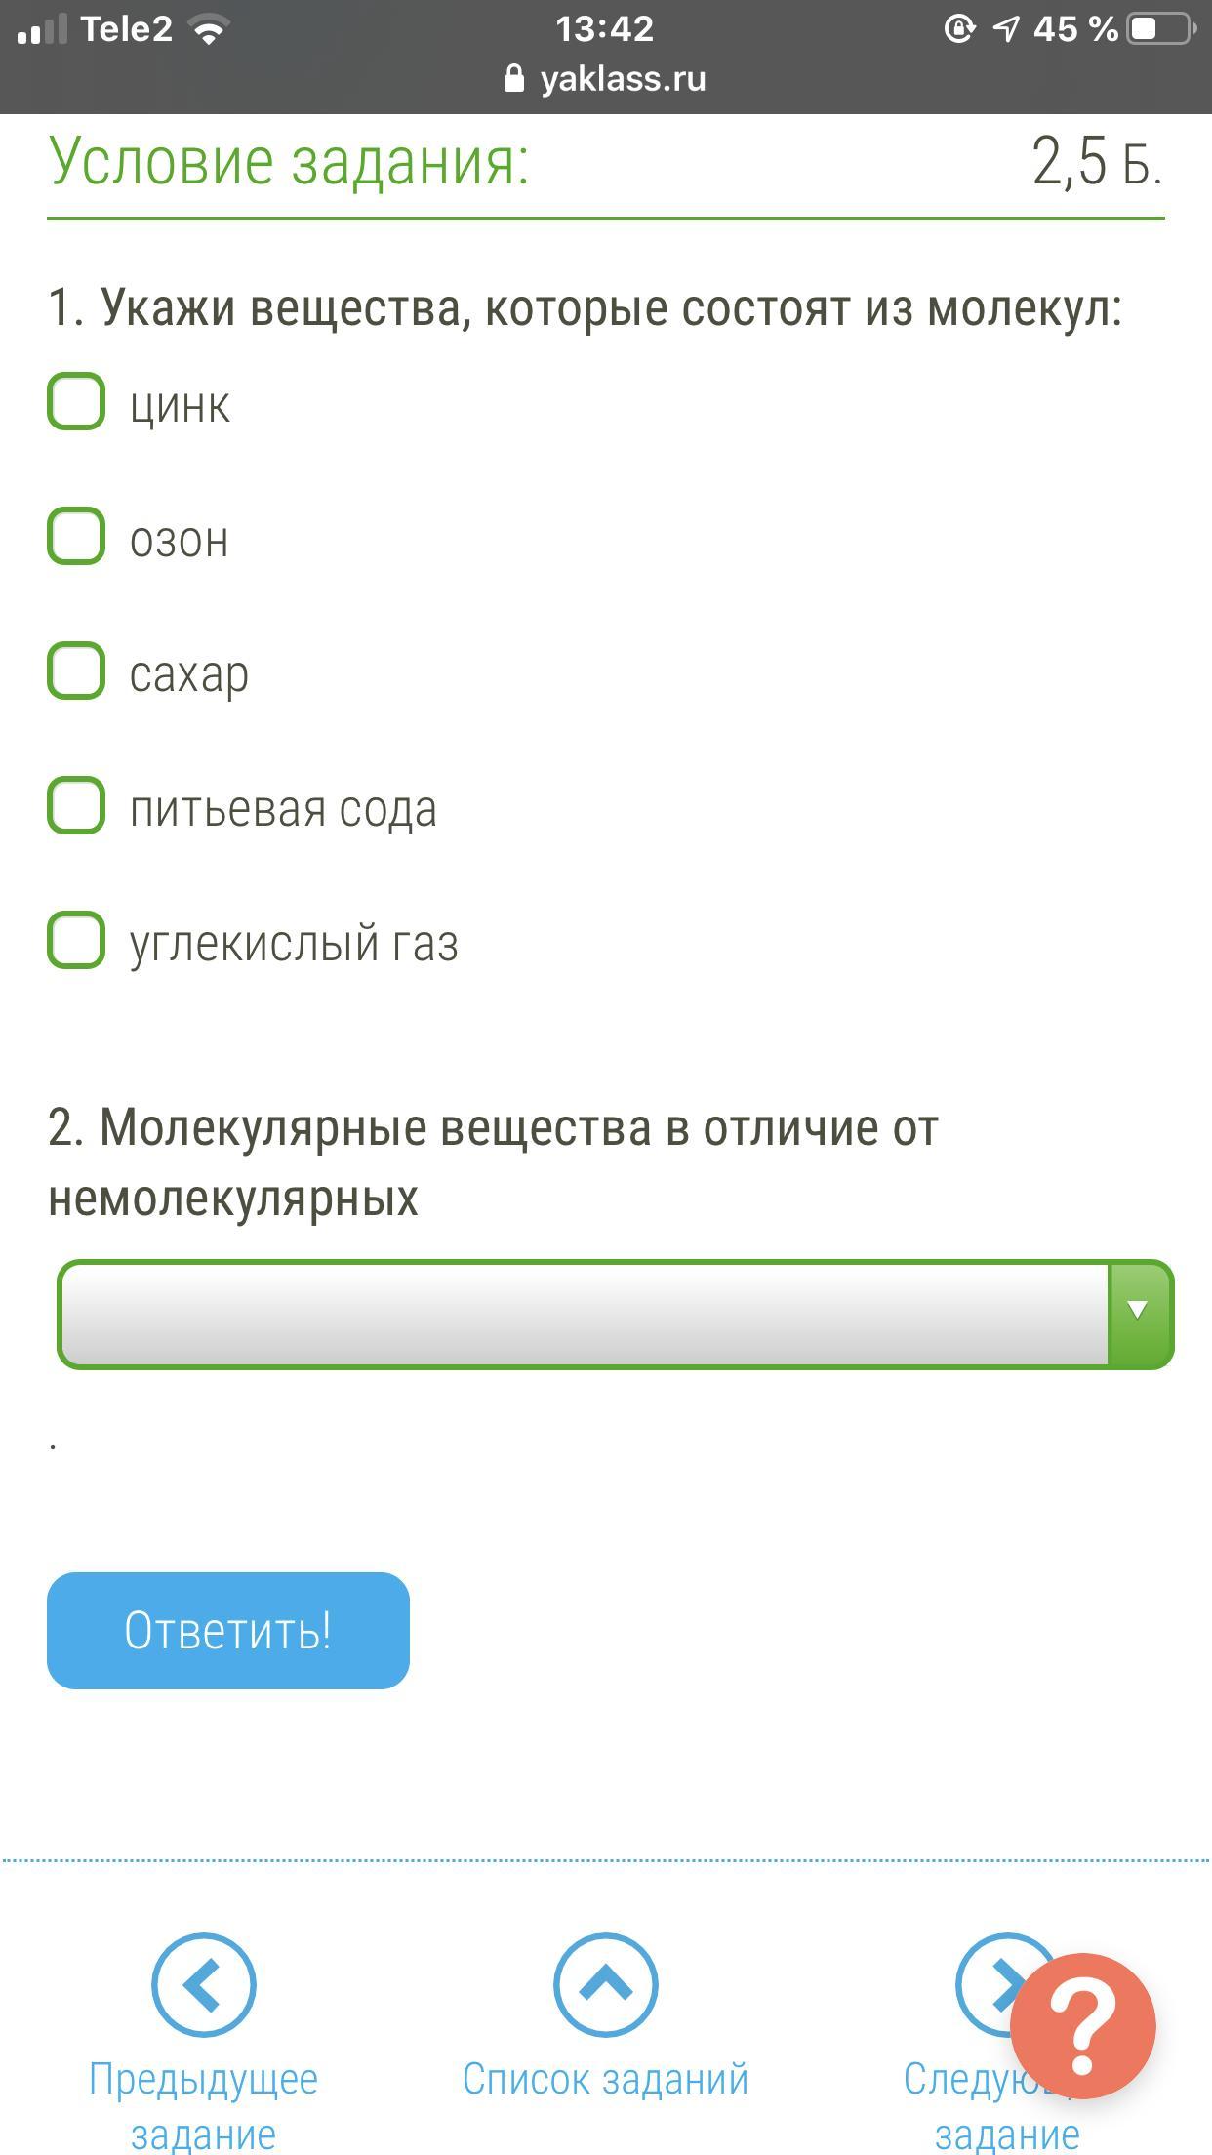1212x2155 pixels.
Task: Tap the battery indicator icon
Action: pyautogui.click(x=1161, y=29)
